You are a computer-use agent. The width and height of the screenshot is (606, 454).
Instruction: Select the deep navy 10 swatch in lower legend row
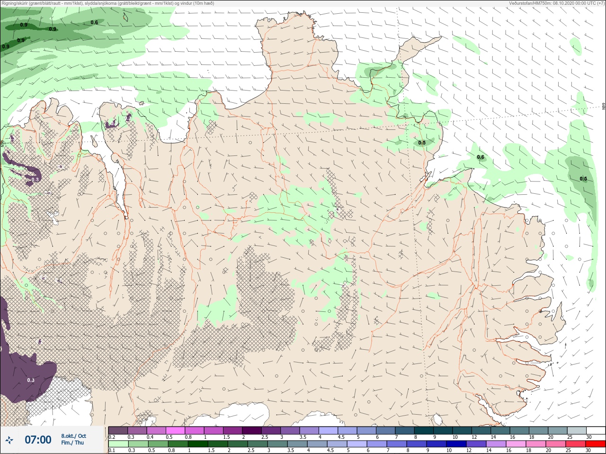pos(455,444)
